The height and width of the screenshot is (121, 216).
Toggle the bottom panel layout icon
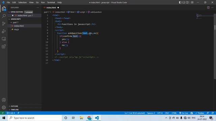click(x=184, y=2)
